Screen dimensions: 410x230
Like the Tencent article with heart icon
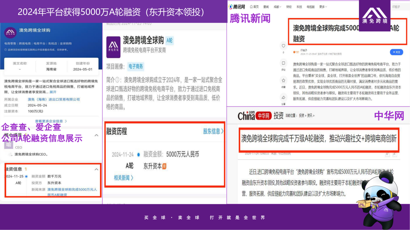coord(283,46)
